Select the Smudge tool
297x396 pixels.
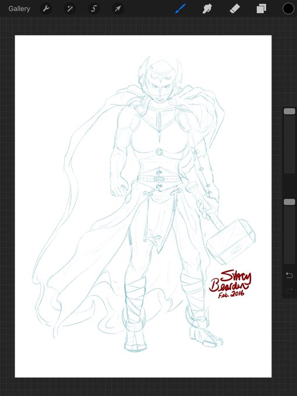tap(207, 9)
